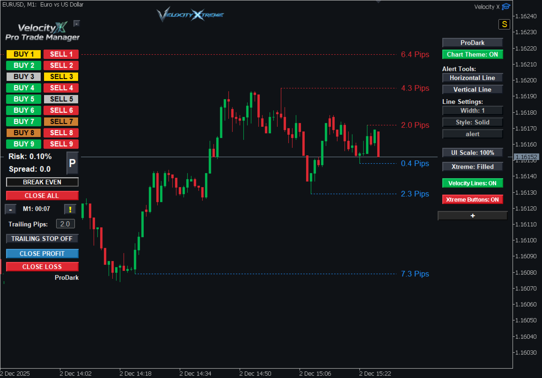
Task: Click BUY 3 button
Action: [x=23, y=77]
